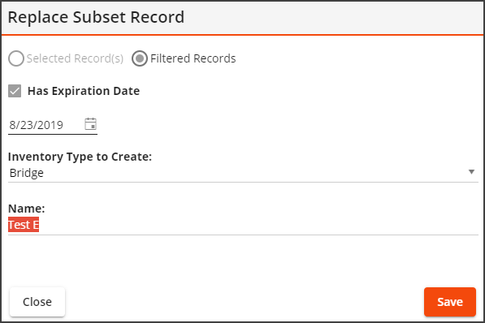Focus the 8/23/2019 expiration date field

[45, 125]
